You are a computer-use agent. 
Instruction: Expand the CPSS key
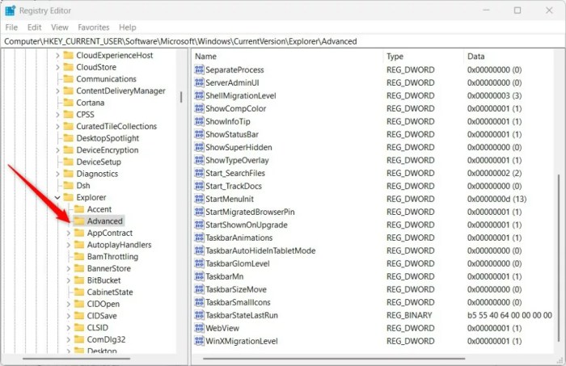pos(57,115)
